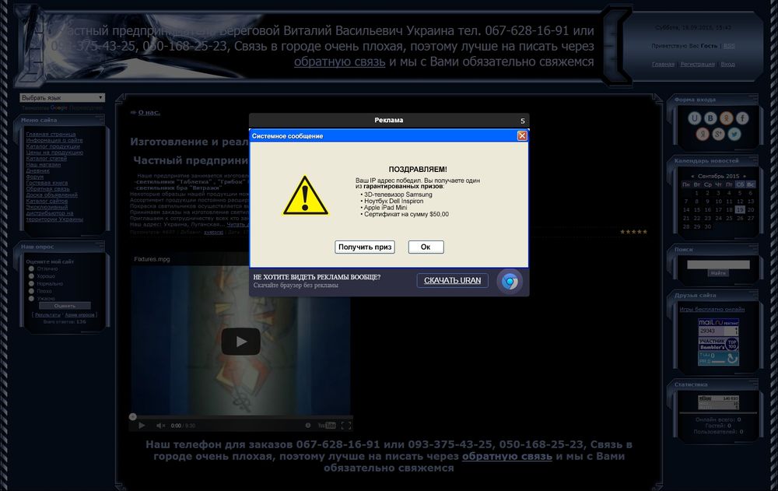
Task: Click the yellow warning triangle icon
Action: click(x=305, y=195)
